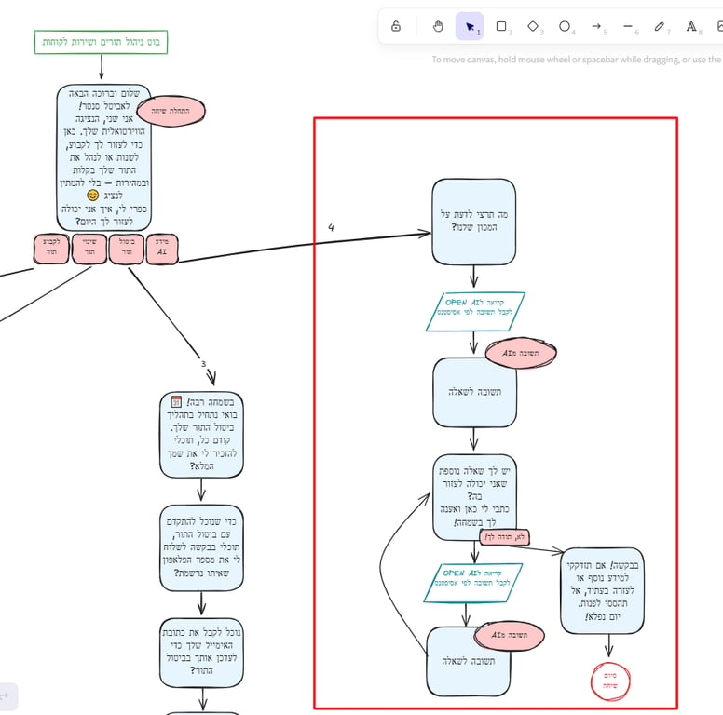Select the Selection arrow tool
This screenshot has width=723, height=715.
point(470,26)
